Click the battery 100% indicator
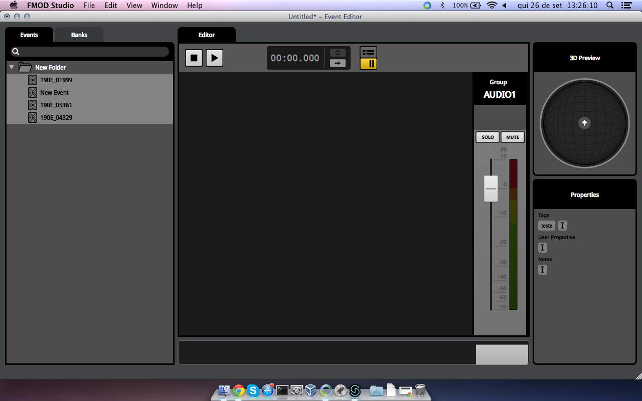The height and width of the screenshot is (401, 642). click(x=467, y=6)
